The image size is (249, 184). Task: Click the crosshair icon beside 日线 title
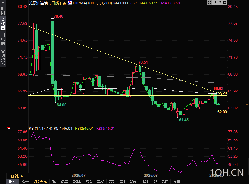click(65, 3)
